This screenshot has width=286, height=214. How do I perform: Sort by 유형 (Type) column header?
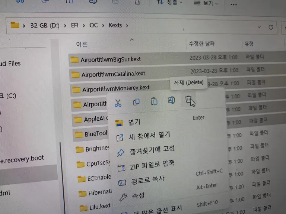[249, 44]
